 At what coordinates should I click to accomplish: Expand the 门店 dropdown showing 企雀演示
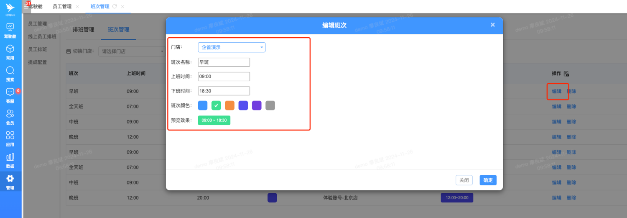232,47
